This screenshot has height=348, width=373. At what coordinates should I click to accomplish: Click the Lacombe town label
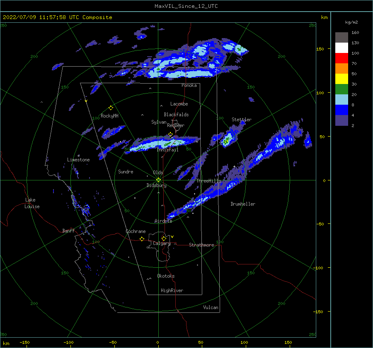[x=179, y=104]
